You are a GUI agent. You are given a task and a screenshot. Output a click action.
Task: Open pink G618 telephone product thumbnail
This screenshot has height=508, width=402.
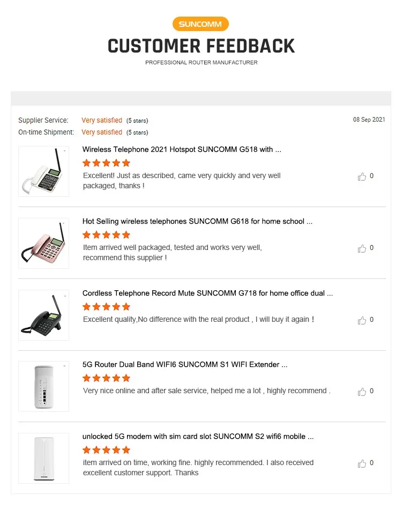[x=44, y=244]
